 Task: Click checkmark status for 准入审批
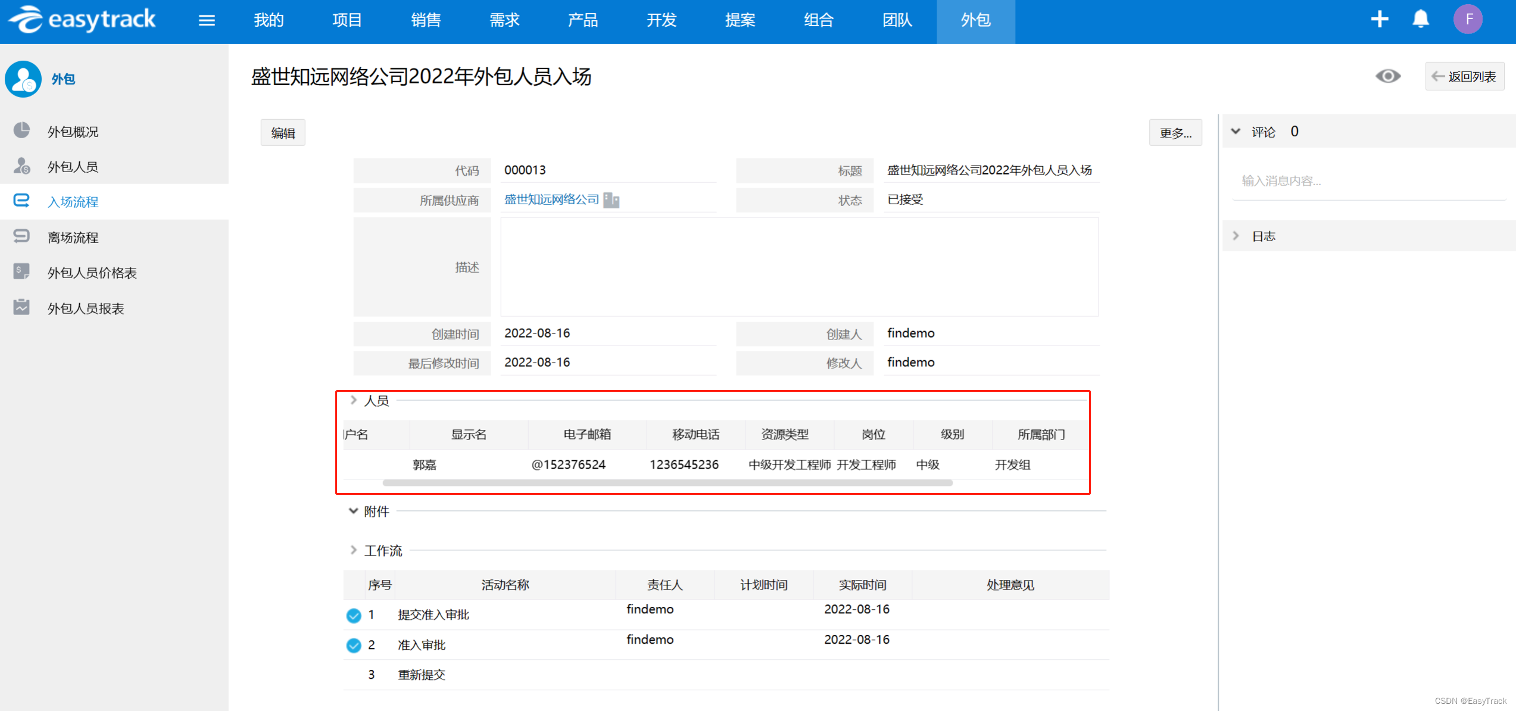pos(354,645)
